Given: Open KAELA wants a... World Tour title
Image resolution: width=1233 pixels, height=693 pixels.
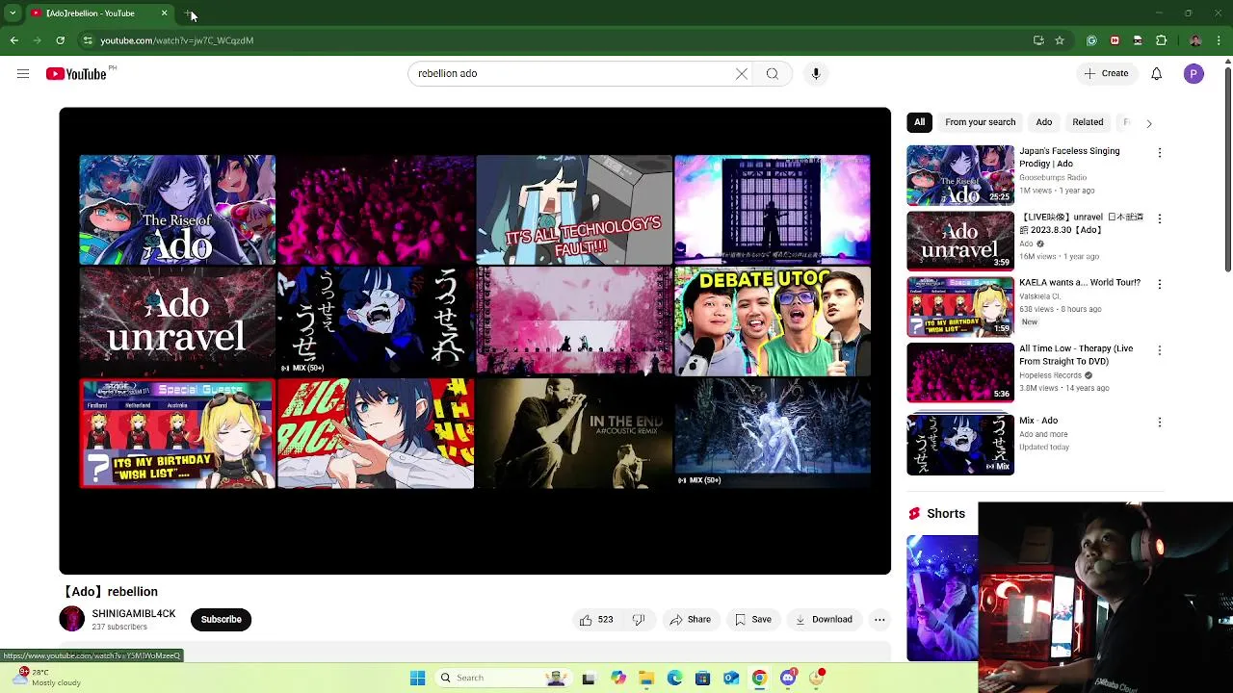Looking at the screenshot, I should (1080, 283).
